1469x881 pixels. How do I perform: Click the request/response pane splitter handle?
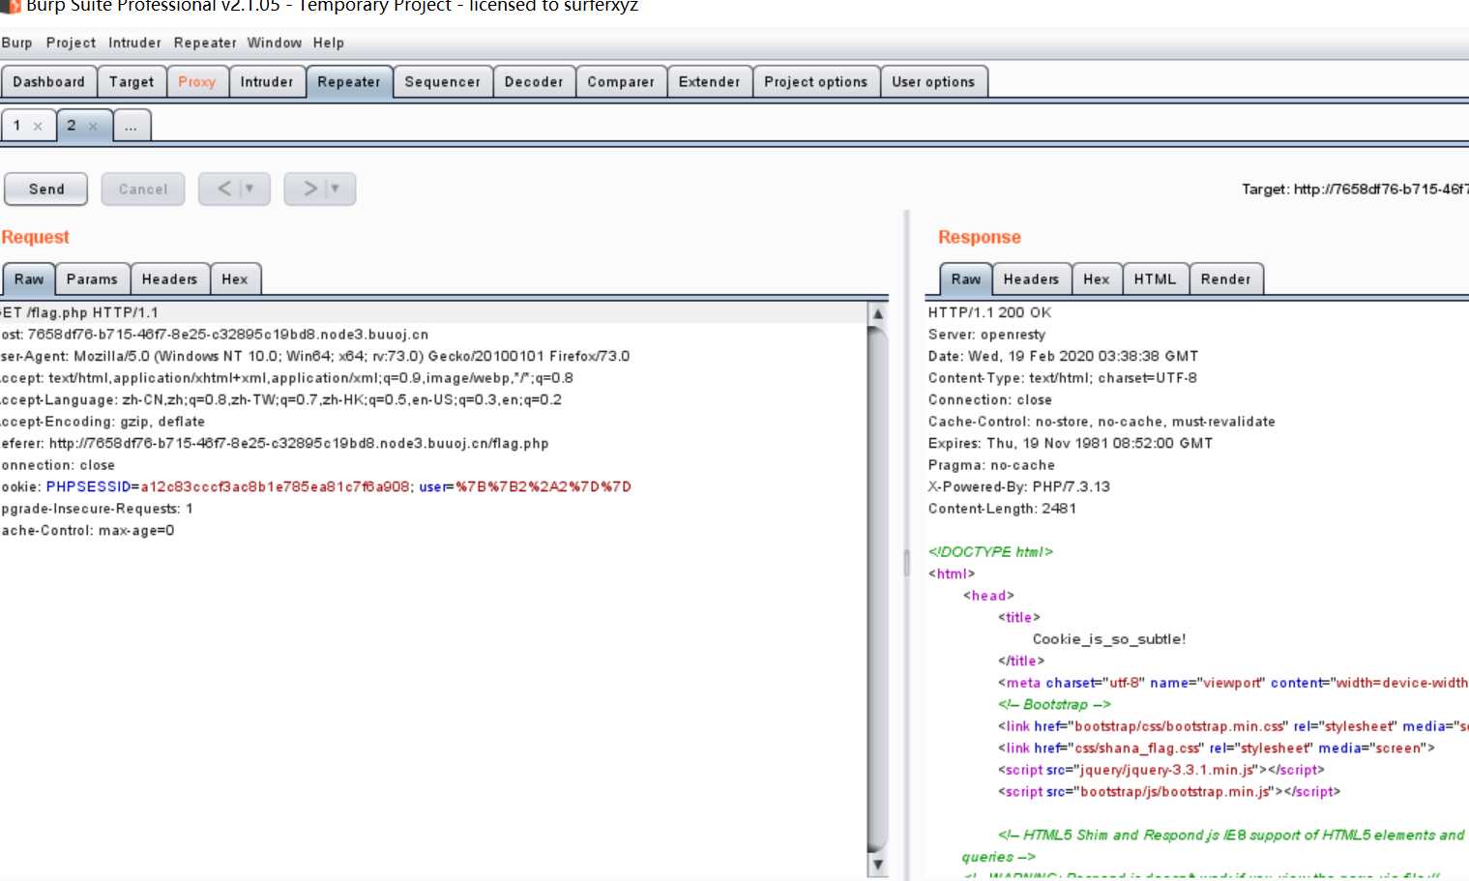tap(907, 563)
